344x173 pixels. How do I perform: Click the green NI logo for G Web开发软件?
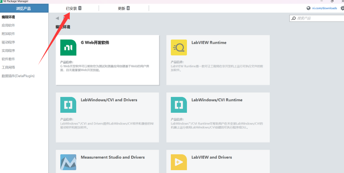pos(68,48)
